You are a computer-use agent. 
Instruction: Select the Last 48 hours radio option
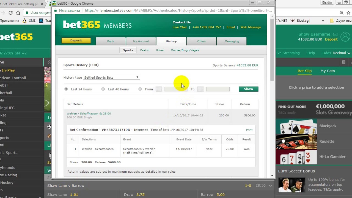pos(103,89)
